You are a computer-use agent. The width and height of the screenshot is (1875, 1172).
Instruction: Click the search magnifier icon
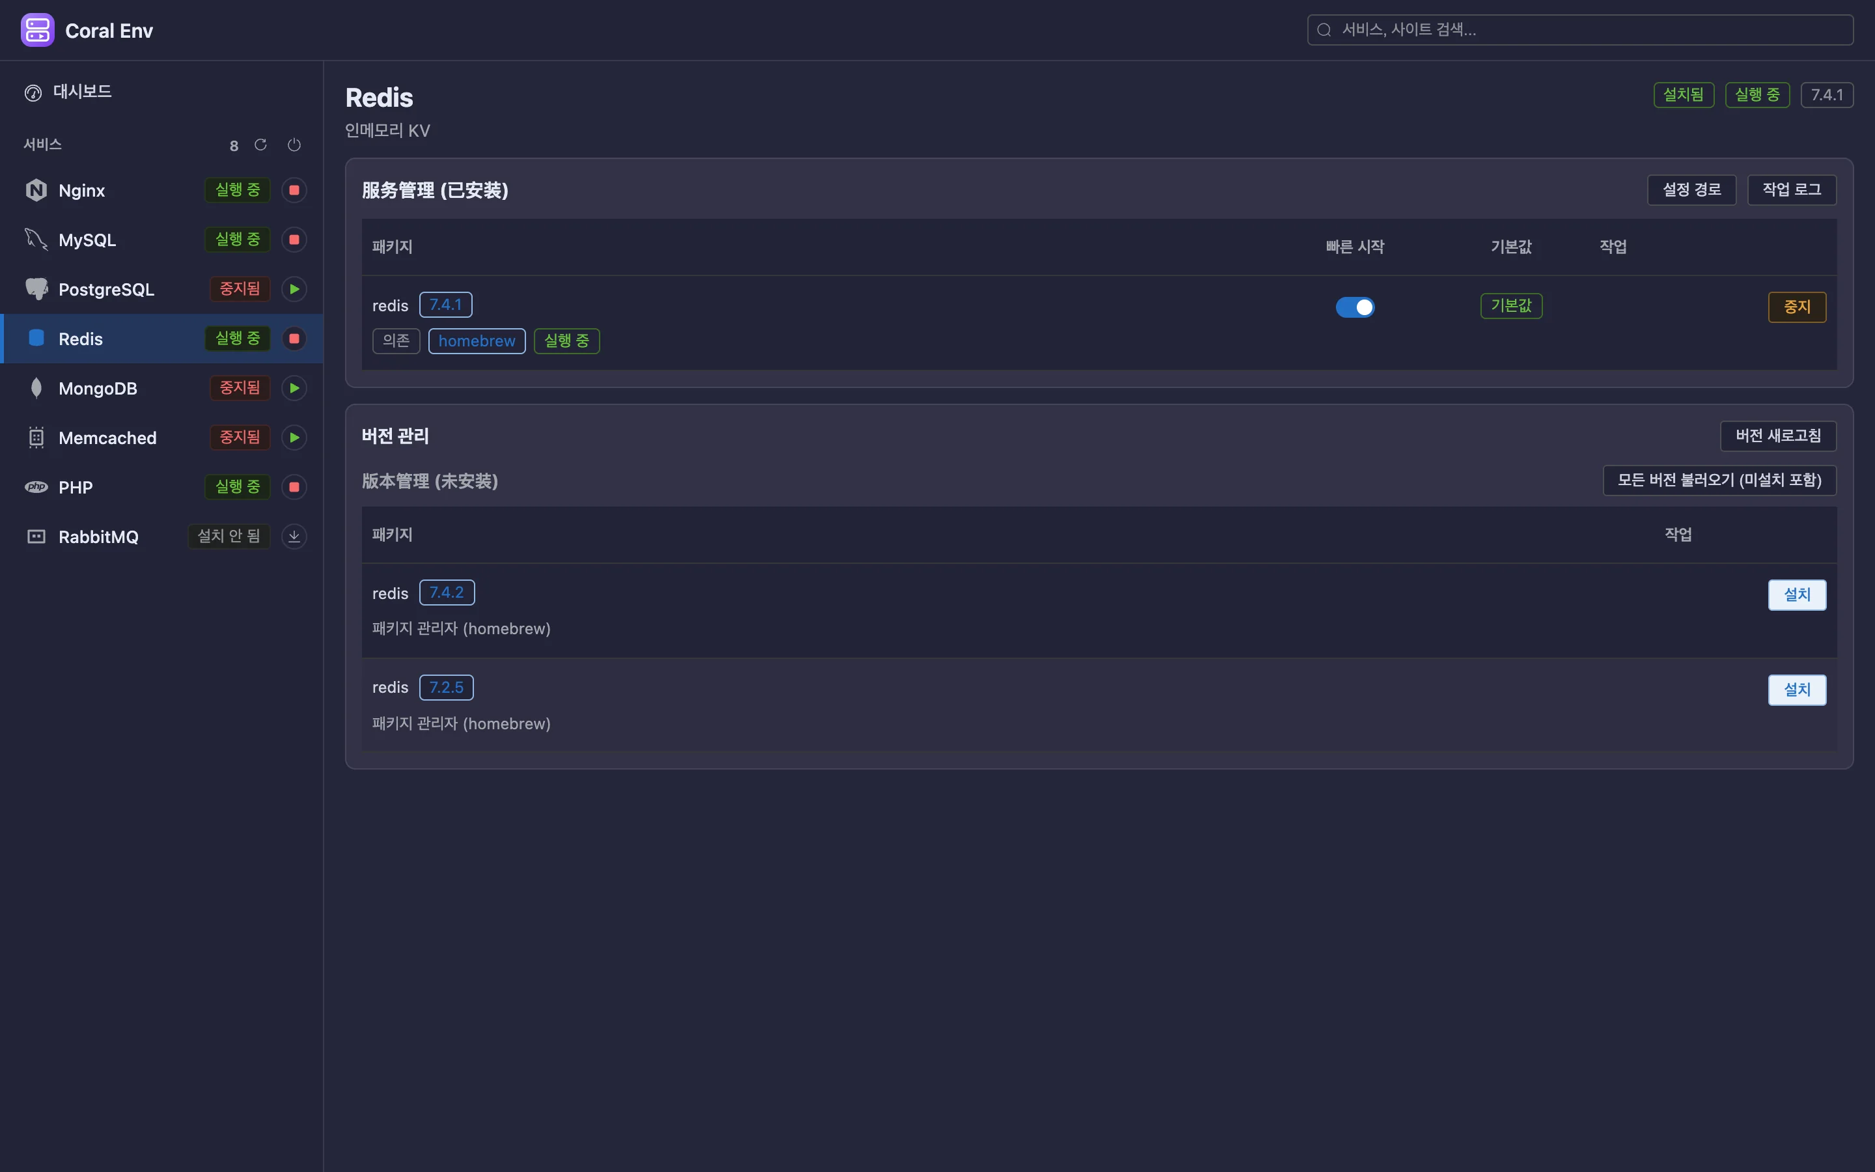coord(1324,30)
